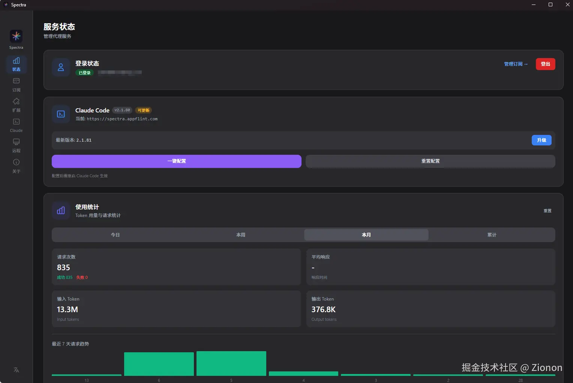Click the 服务状态 page title
Image resolution: width=573 pixels, height=383 pixels.
tap(59, 27)
